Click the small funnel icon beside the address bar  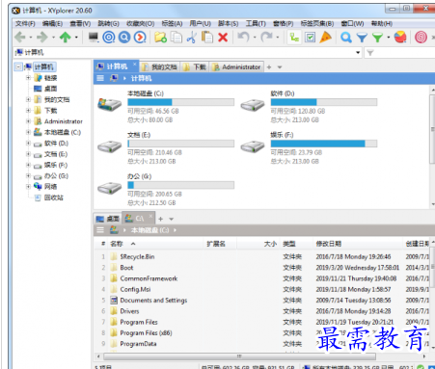[x=370, y=53]
